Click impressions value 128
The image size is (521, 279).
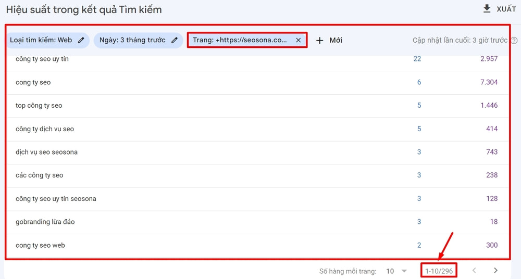point(492,198)
